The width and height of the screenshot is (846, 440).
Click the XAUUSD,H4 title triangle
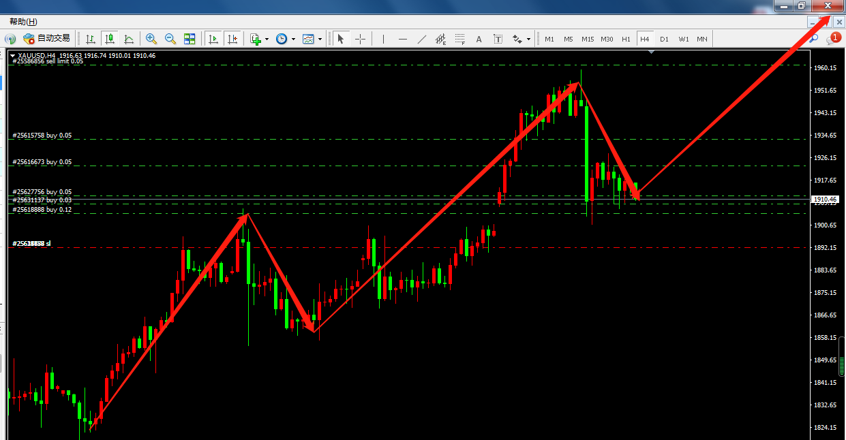point(13,56)
